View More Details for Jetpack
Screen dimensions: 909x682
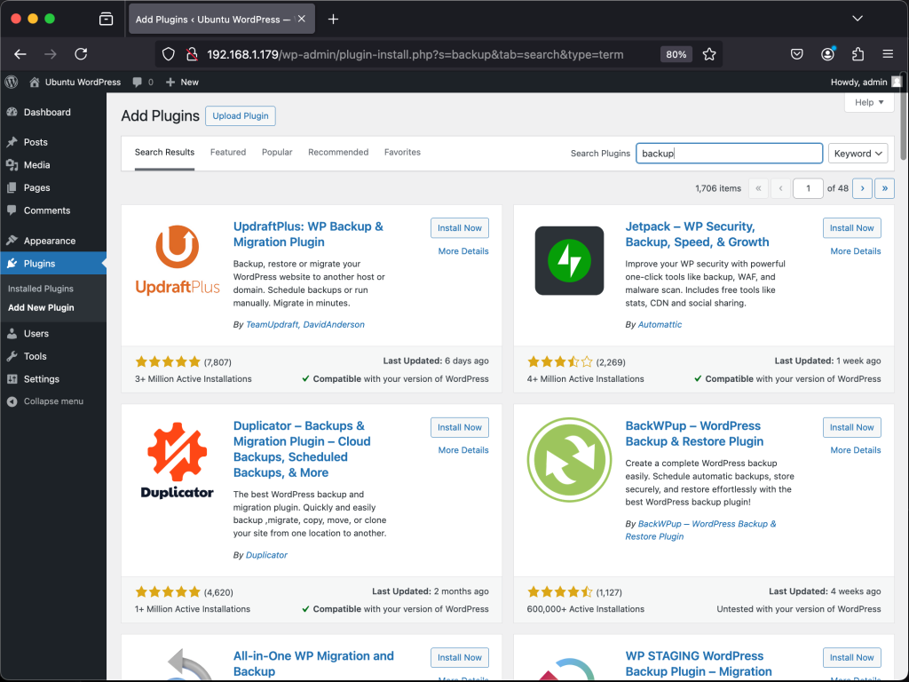click(855, 250)
